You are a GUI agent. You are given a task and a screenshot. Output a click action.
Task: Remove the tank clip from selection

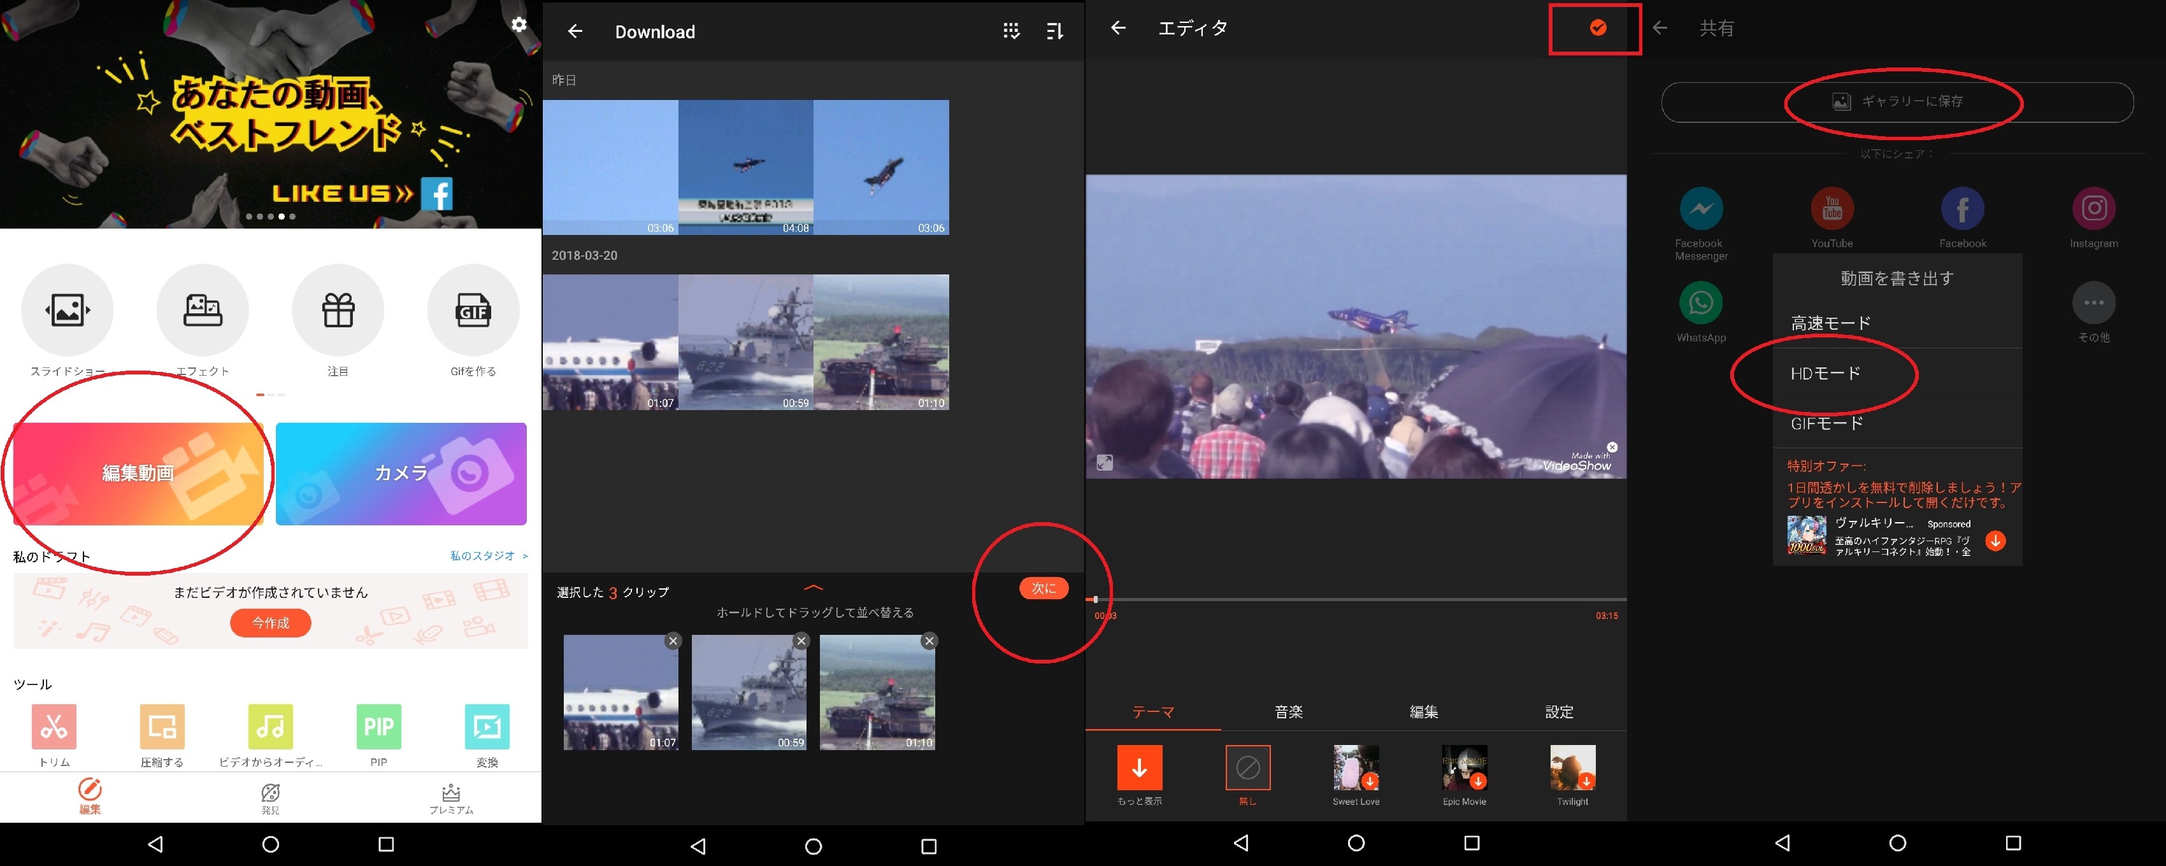(928, 641)
